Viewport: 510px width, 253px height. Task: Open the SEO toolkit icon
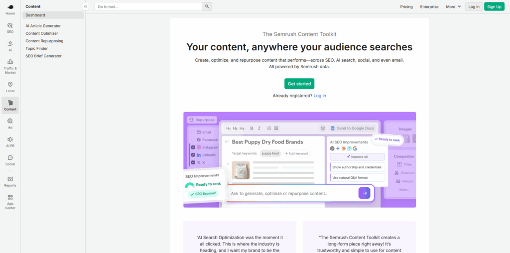pos(10,28)
